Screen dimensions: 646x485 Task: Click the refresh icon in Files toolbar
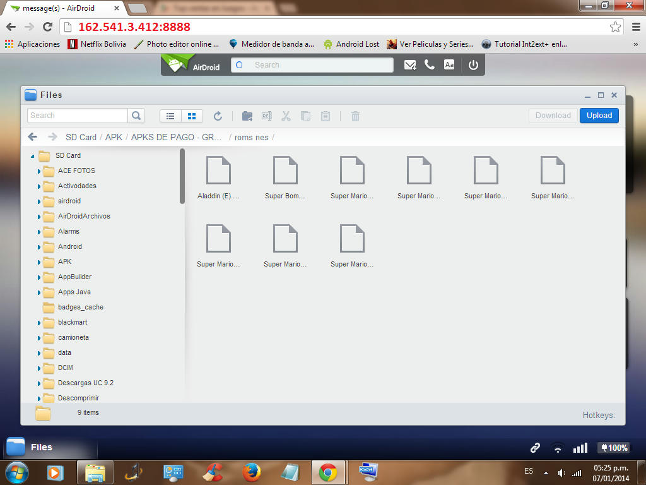tap(218, 116)
